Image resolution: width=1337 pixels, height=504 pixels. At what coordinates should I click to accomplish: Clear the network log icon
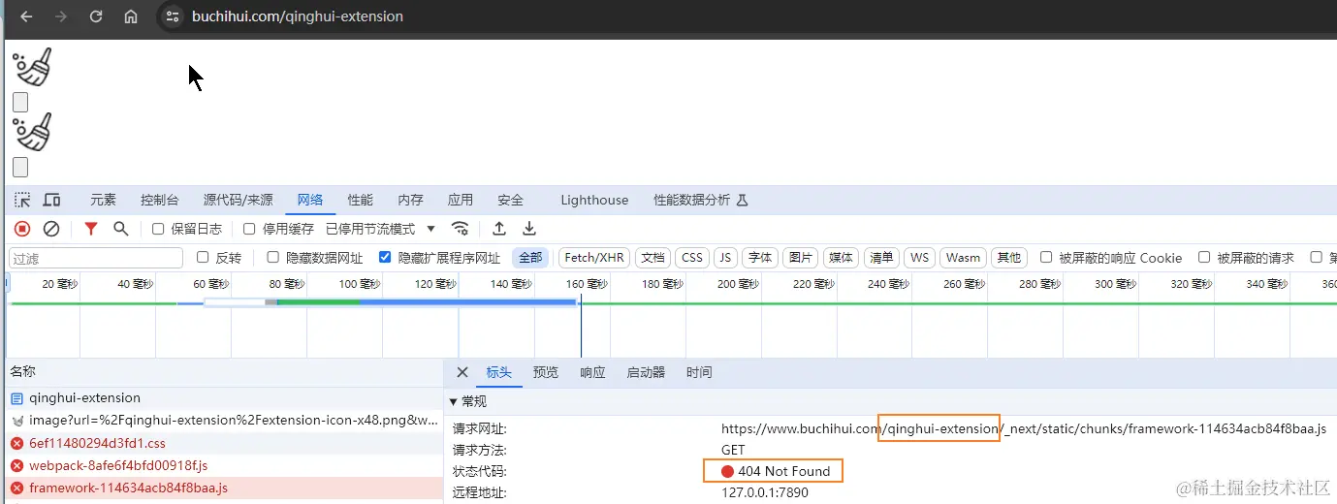(x=51, y=229)
